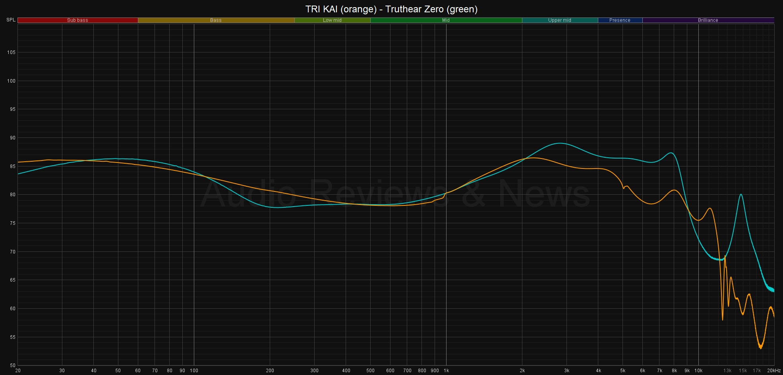Click the 50 dB y-axis label

[12, 365]
